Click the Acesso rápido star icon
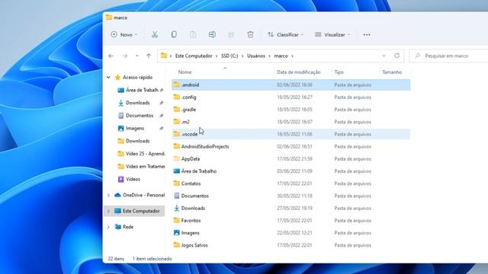Screen dimensions: 488x274 coord(117,78)
